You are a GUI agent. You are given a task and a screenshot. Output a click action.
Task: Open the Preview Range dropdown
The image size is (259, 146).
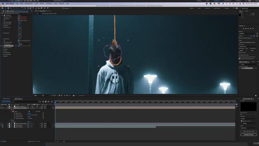point(248,42)
